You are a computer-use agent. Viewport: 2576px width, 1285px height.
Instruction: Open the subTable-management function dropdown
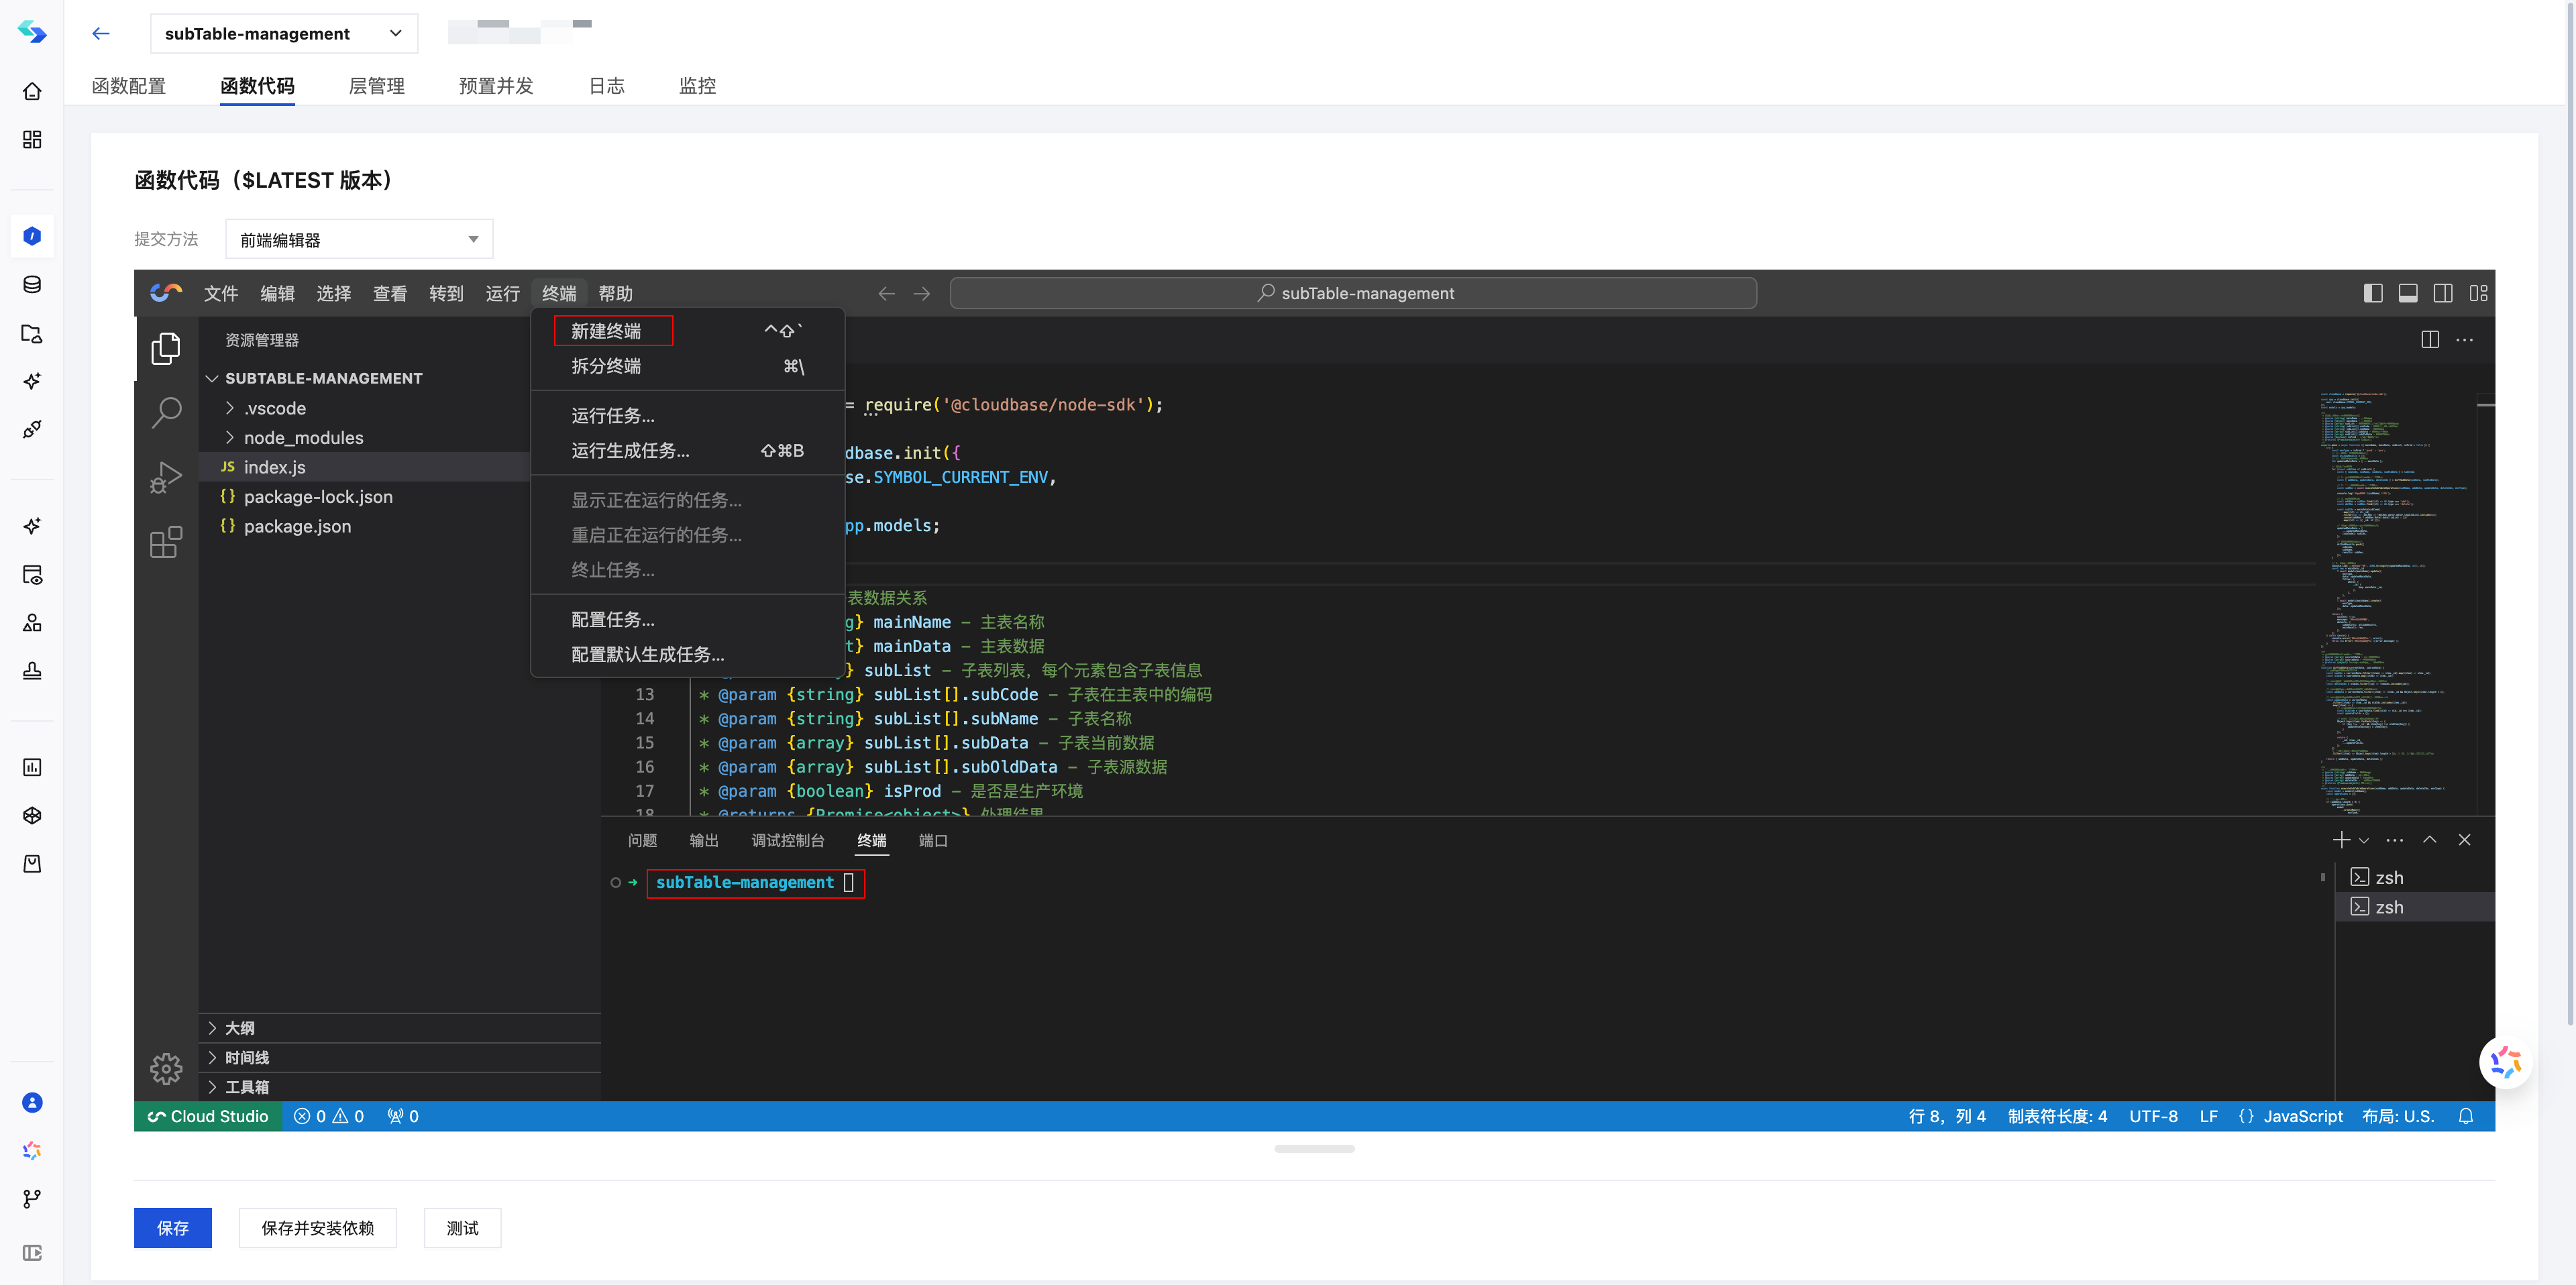tap(284, 33)
